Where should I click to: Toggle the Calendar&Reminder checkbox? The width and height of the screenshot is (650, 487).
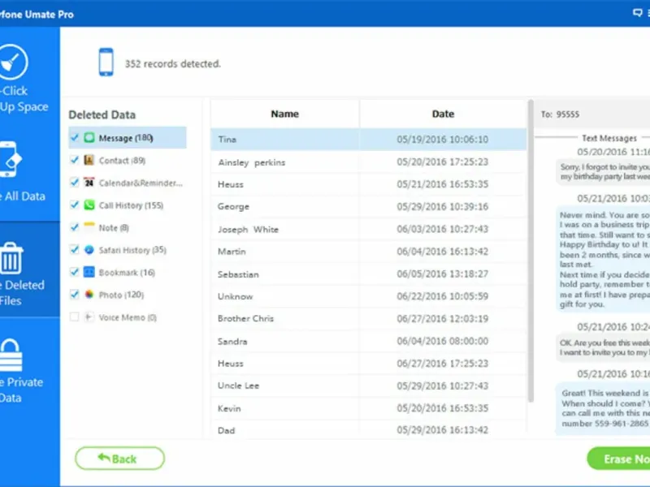pyautogui.click(x=74, y=182)
